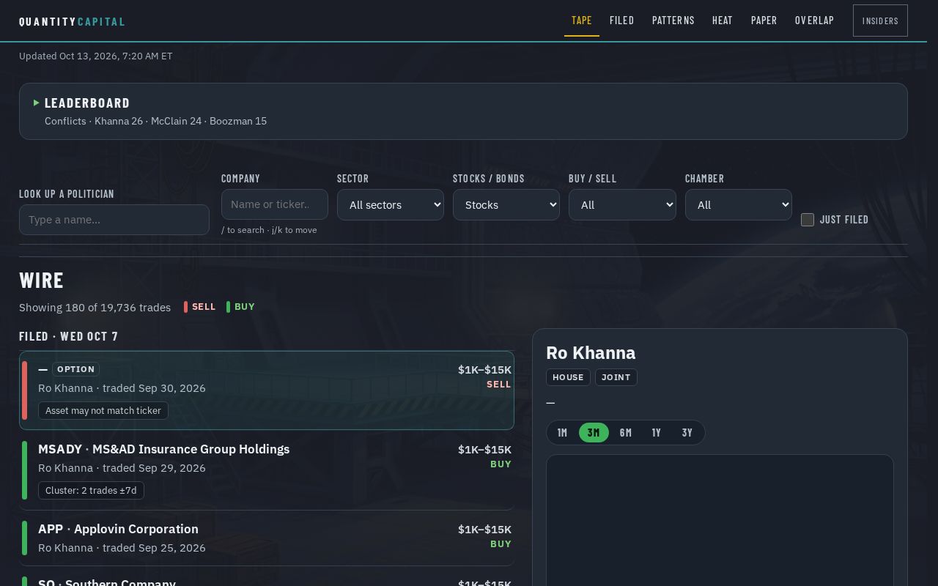Click the 'Asset may not match ticker' badge

(x=103, y=411)
